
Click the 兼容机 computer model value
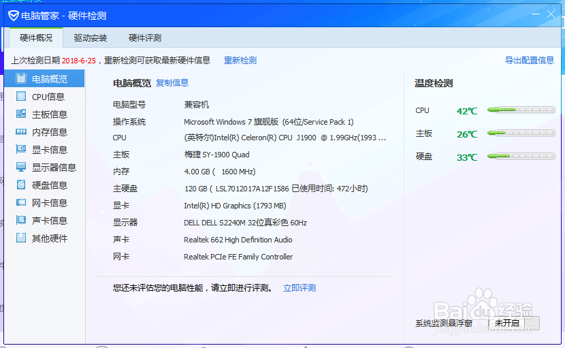click(196, 105)
